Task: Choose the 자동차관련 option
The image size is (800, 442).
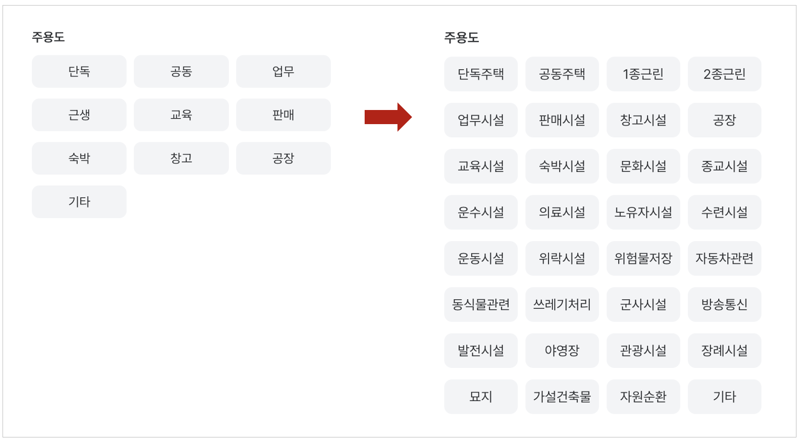Action: tap(724, 258)
